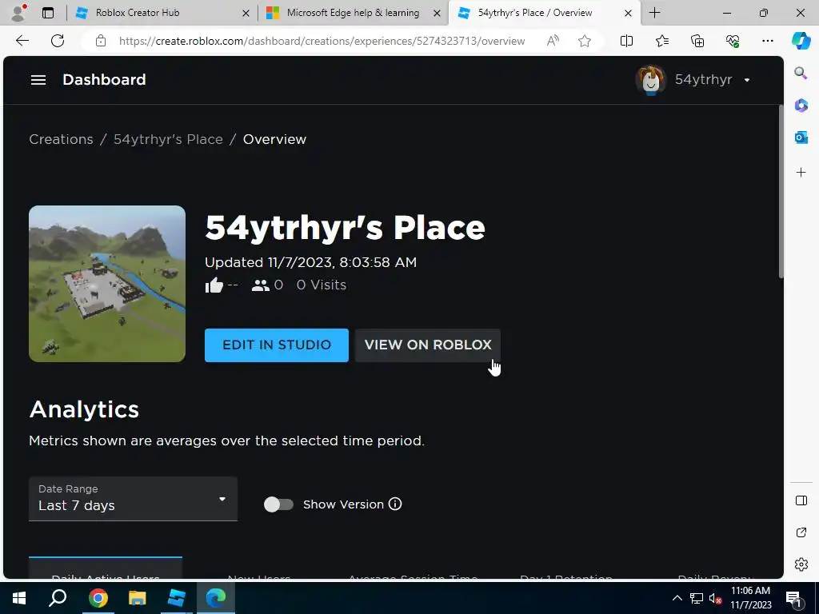Open Outlook sidebar icon
This screenshot has height=614, width=819.
[x=801, y=138]
